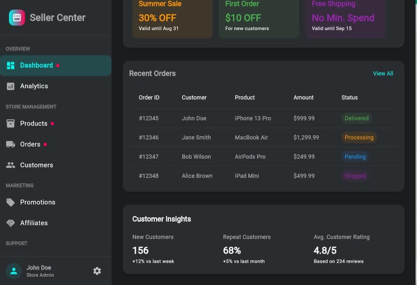Image resolution: width=417 pixels, height=285 pixels.
Task: Select order #12347 row ID
Action: click(149, 157)
